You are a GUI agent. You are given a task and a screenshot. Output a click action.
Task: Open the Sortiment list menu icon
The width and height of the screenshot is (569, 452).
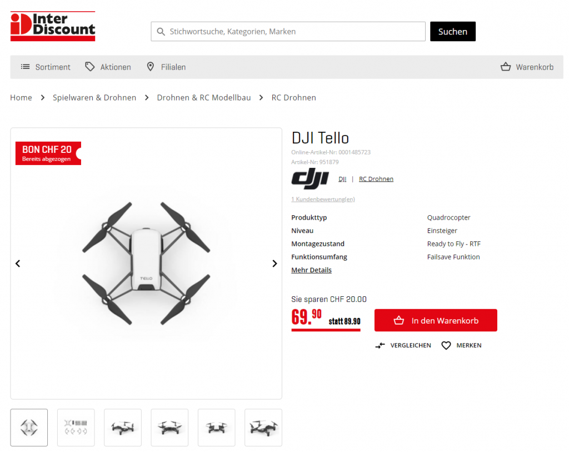(x=25, y=67)
